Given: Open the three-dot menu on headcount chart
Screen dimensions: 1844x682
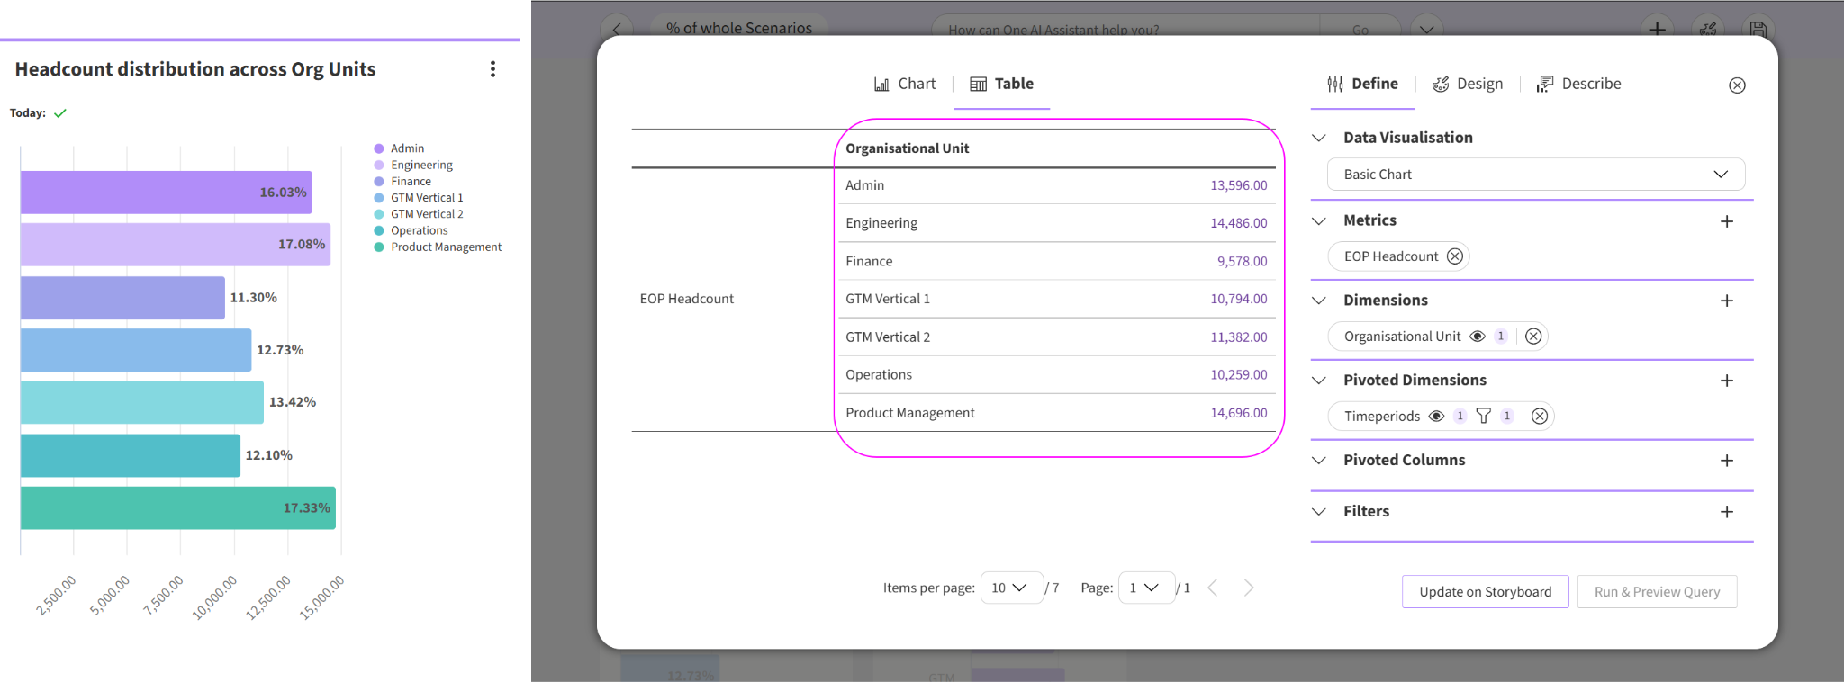Looking at the screenshot, I should 493,69.
